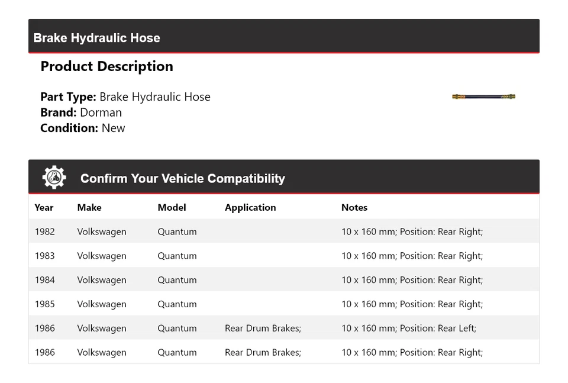Click the Application column header
Image resolution: width=568 pixels, height=383 pixels.
[250, 207]
